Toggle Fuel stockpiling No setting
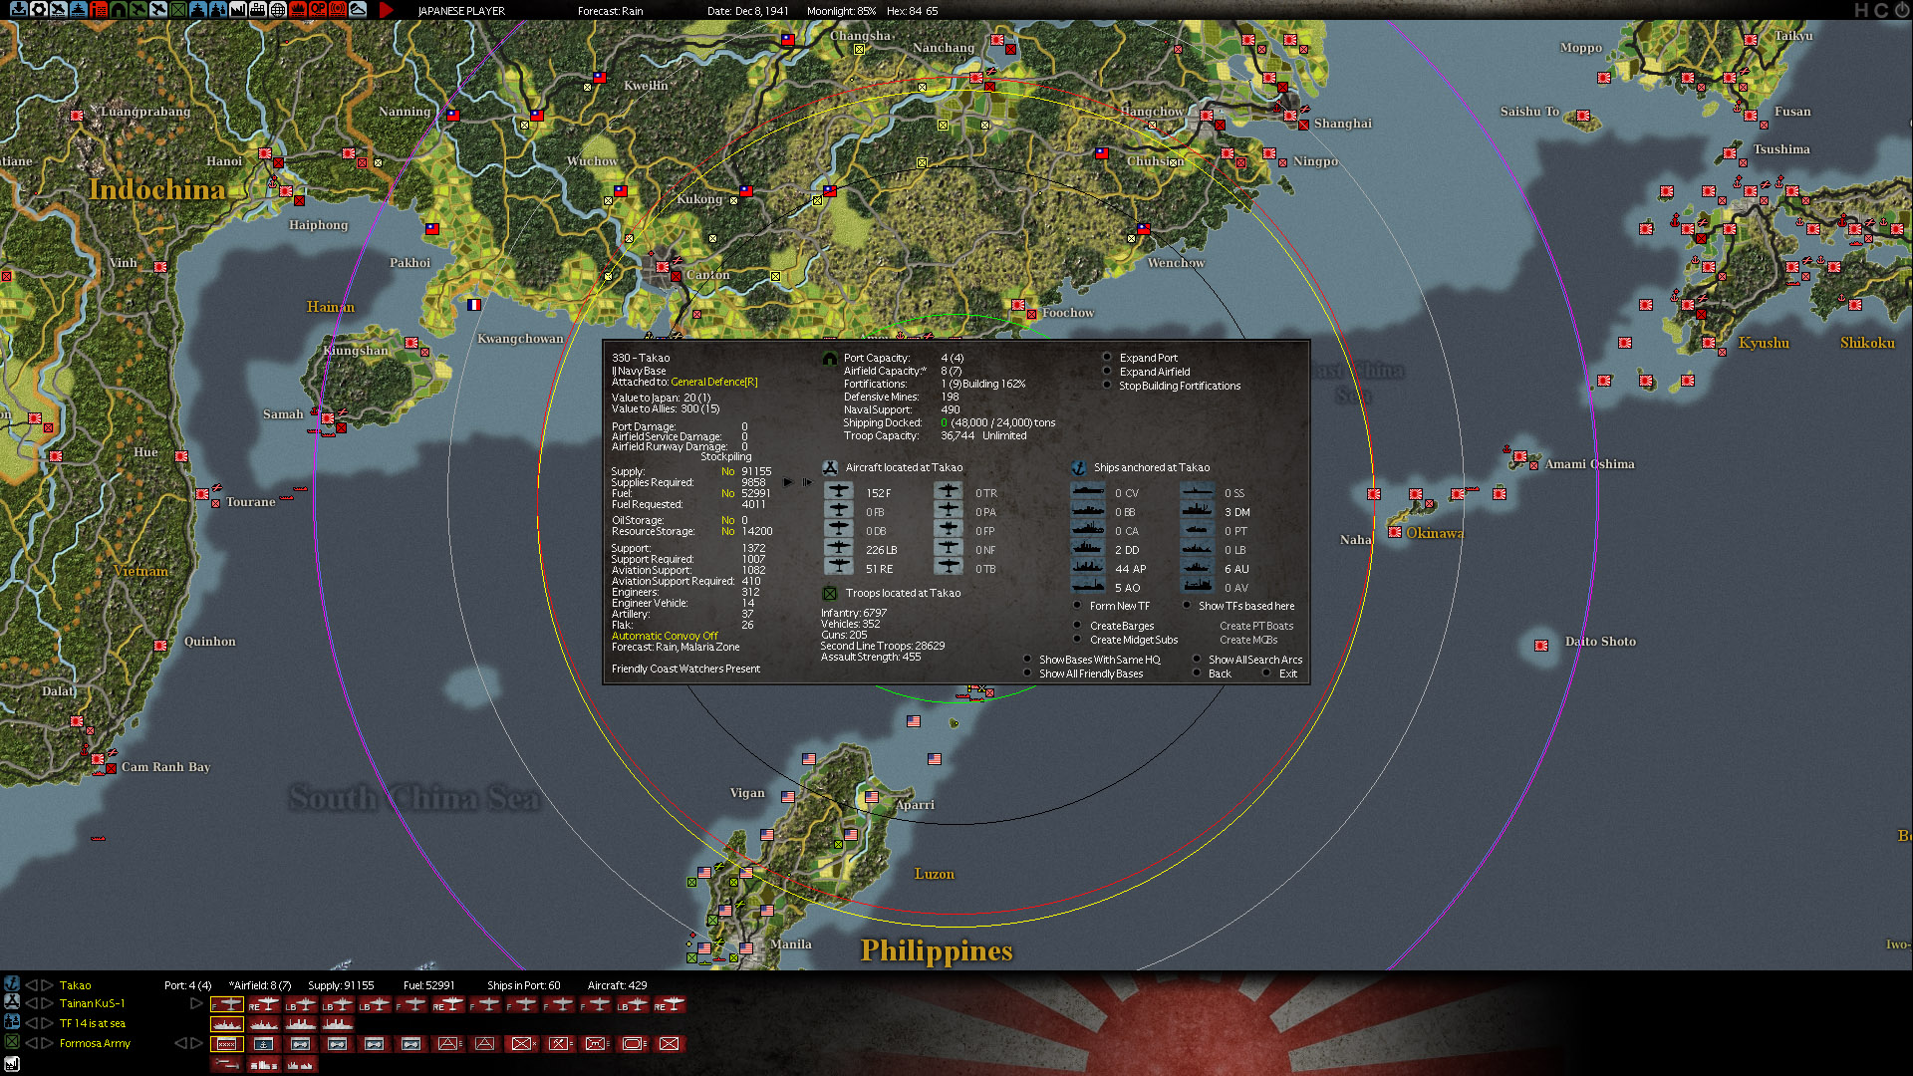The image size is (1913, 1076). tap(727, 493)
